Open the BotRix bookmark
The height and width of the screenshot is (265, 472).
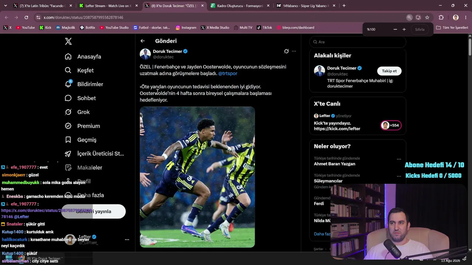coord(87,28)
